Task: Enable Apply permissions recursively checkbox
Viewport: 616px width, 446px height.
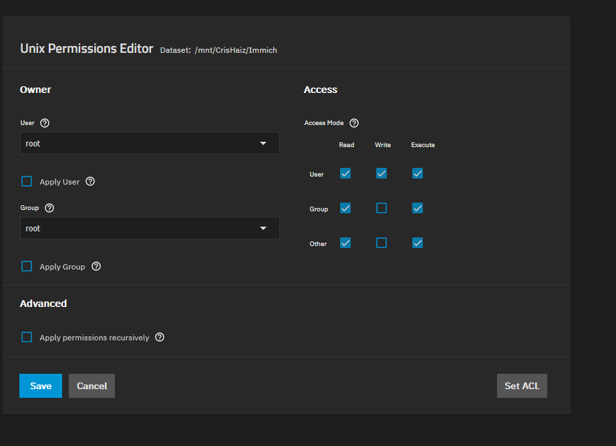Action: (27, 337)
